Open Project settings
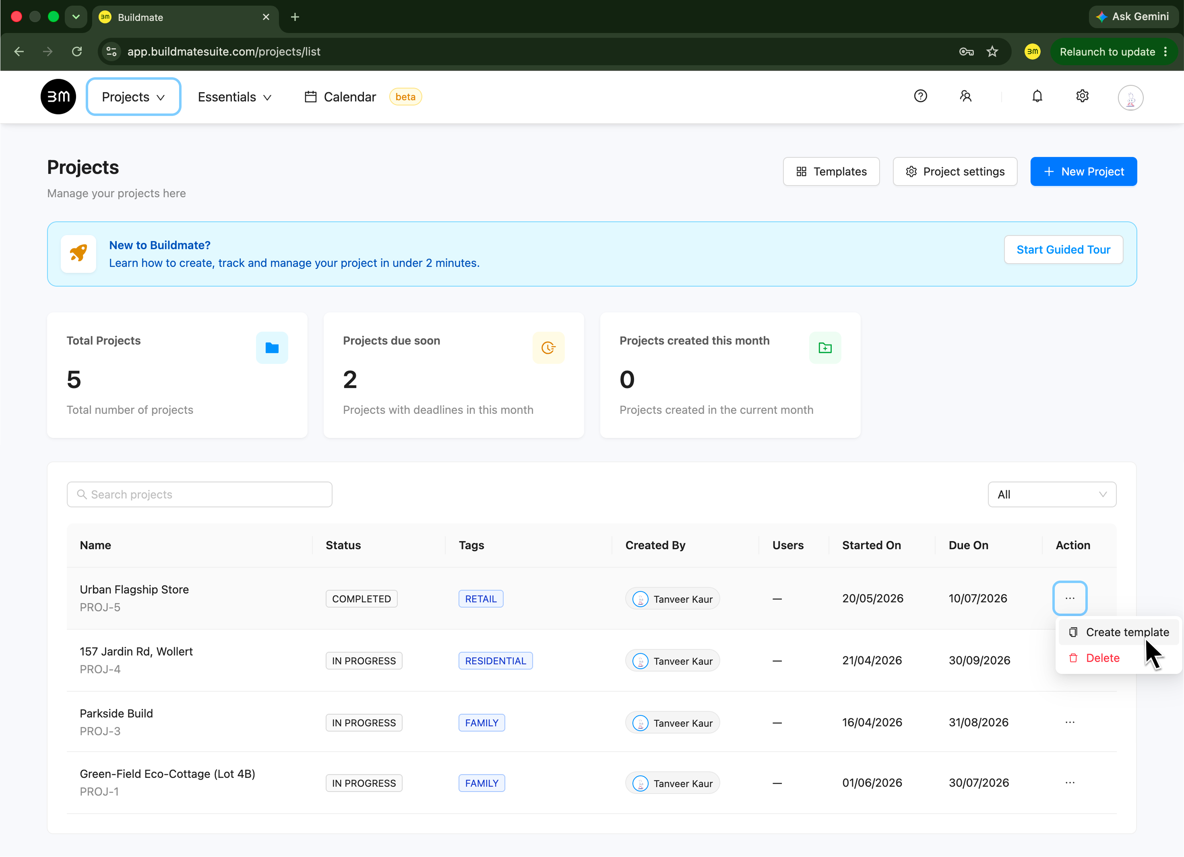Viewport: 1184px width, 857px height. 955,172
